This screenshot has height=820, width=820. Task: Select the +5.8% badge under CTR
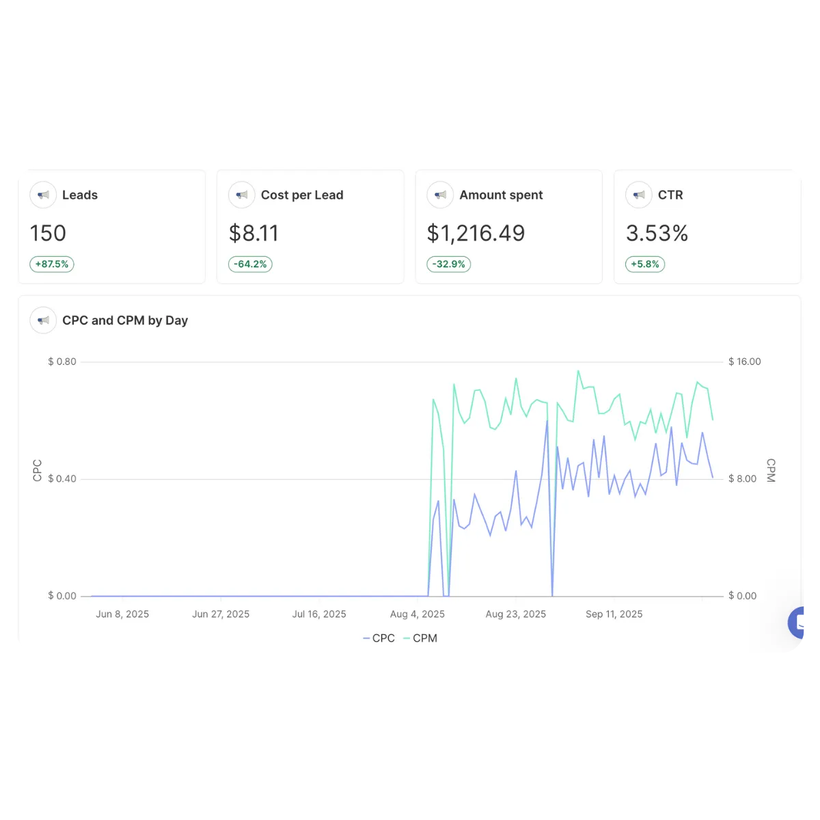point(645,264)
